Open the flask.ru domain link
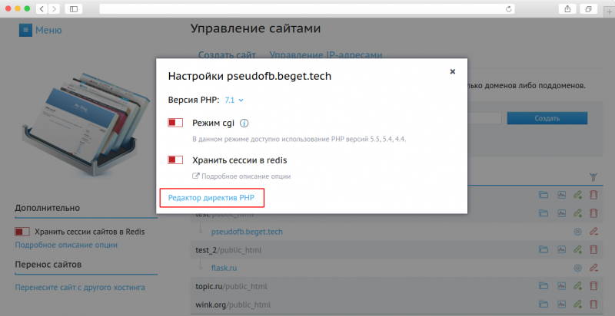 pos(224,268)
